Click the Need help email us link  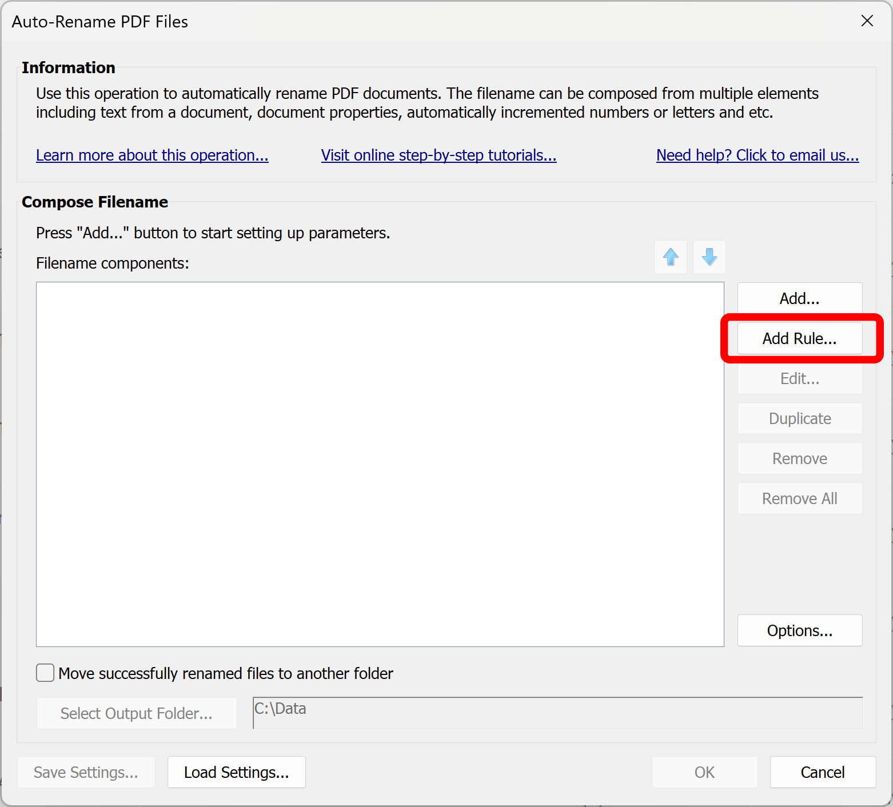tap(757, 155)
